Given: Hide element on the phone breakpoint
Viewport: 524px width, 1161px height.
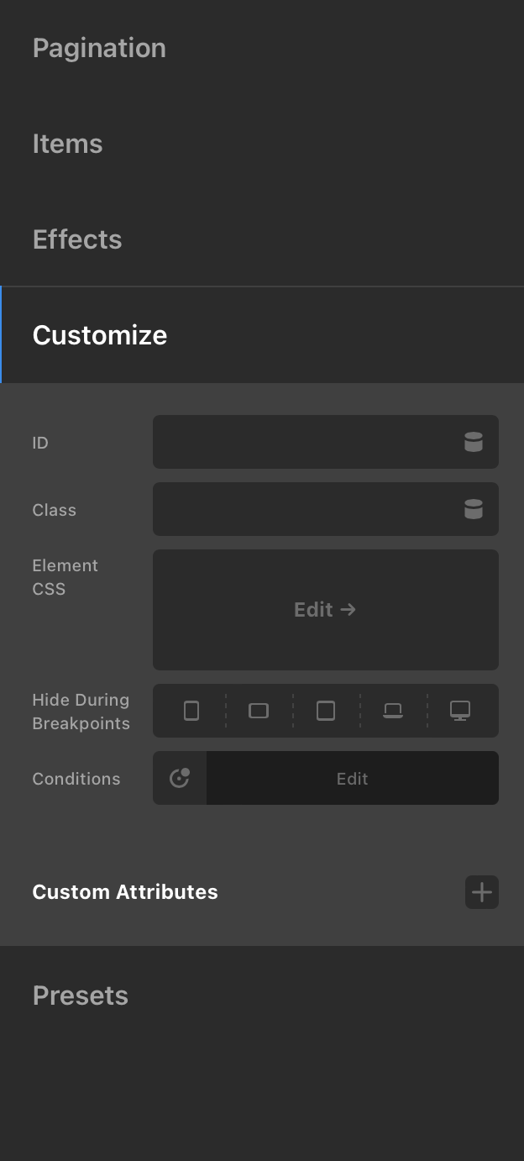Looking at the screenshot, I should [x=191, y=711].
